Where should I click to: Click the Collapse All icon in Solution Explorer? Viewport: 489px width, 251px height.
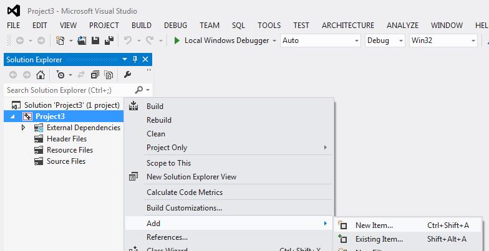(x=95, y=75)
